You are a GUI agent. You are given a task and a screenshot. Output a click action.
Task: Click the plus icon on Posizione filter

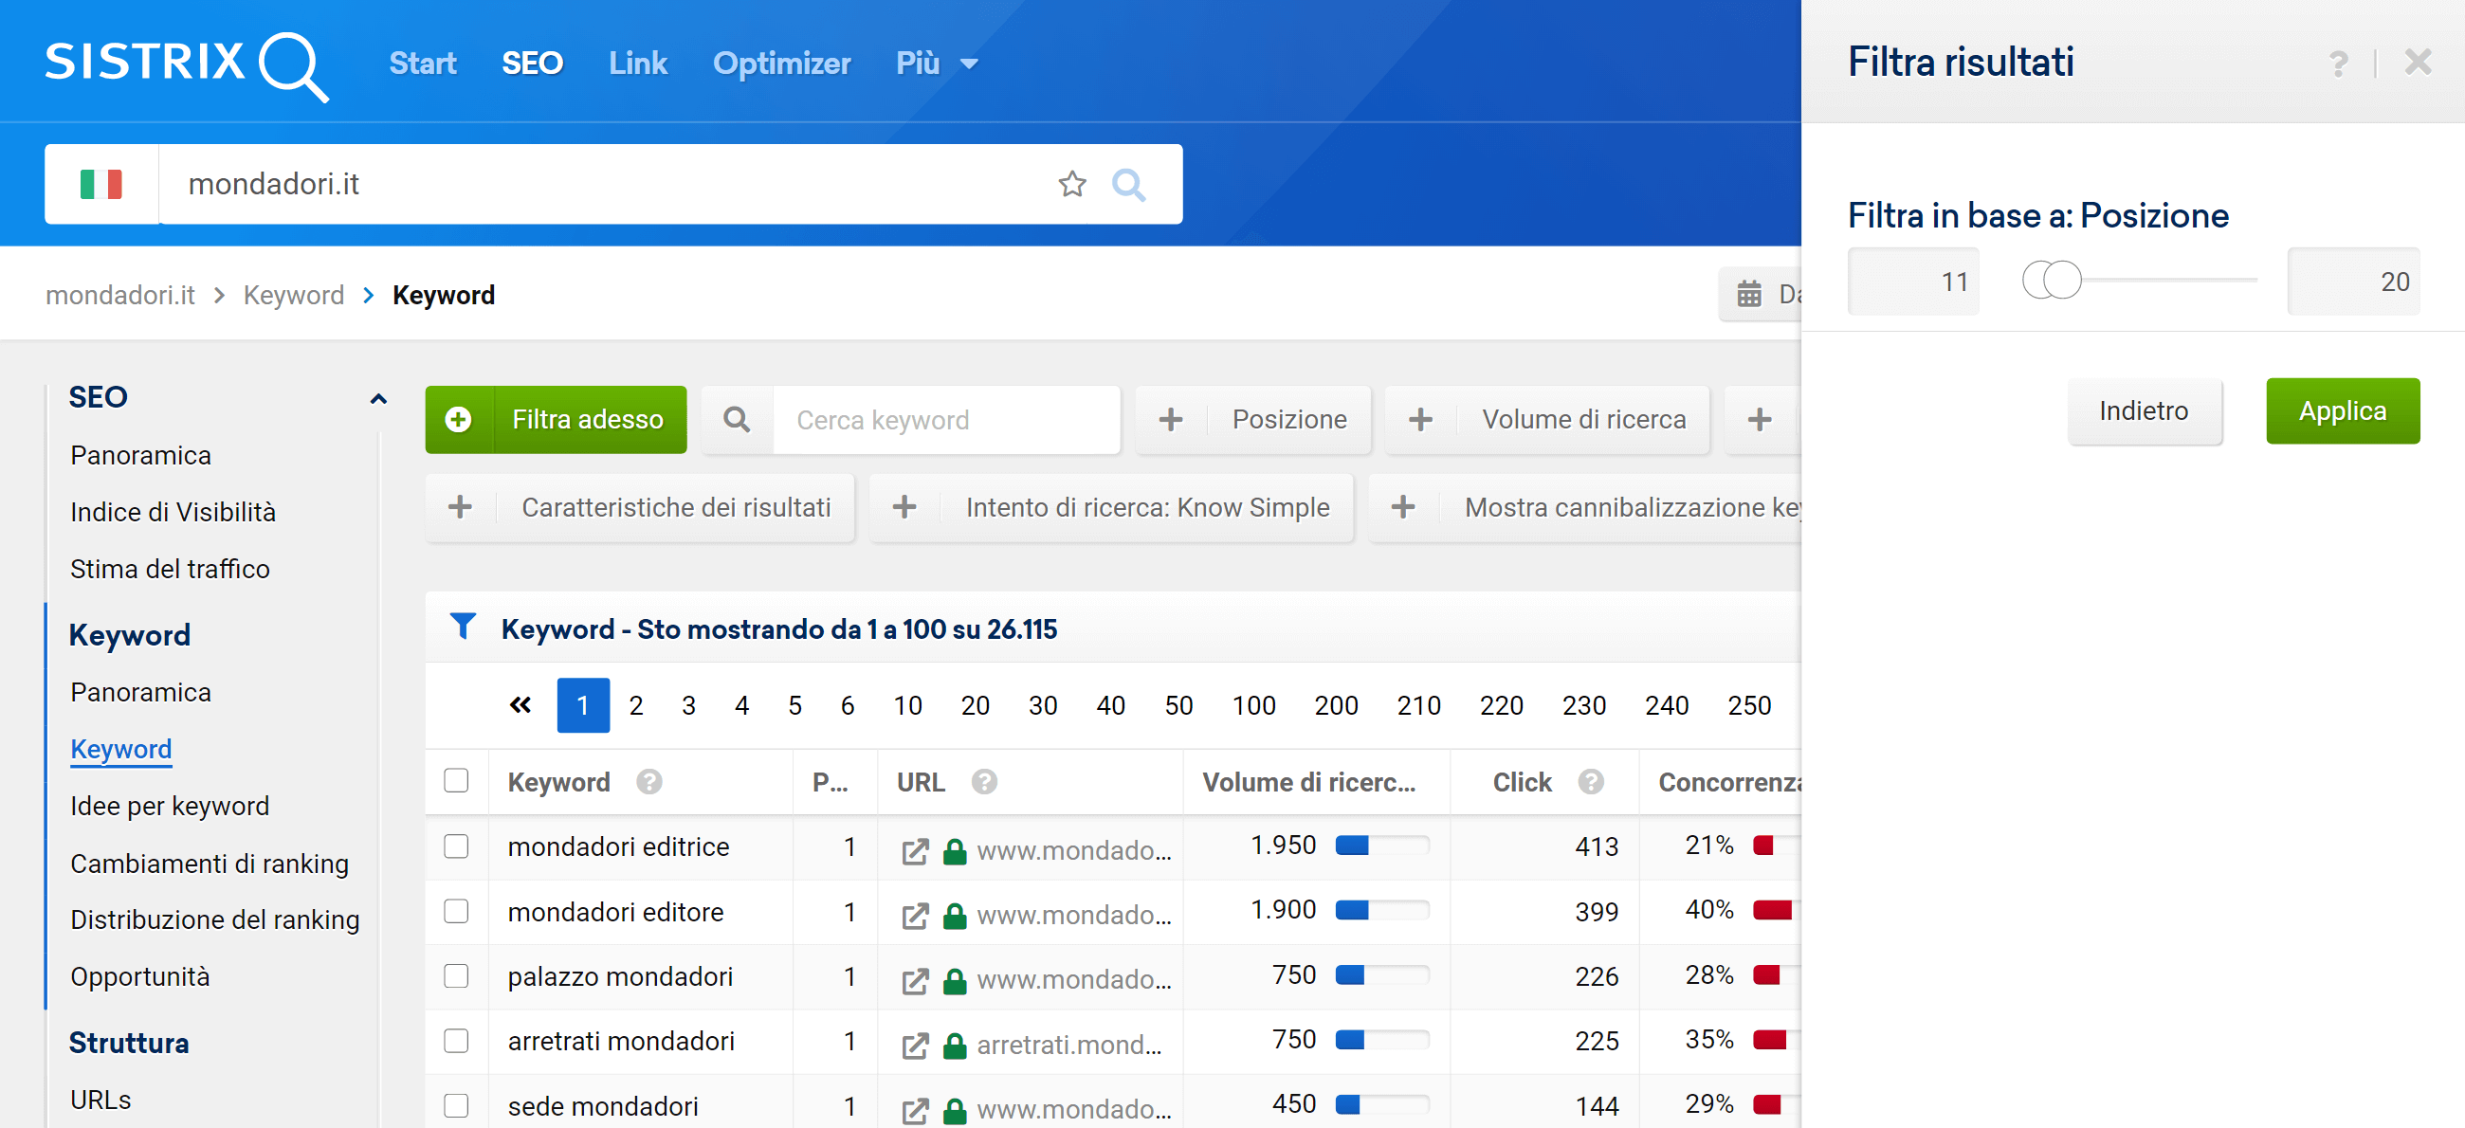pyautogui.click(x=1170, y=419)
